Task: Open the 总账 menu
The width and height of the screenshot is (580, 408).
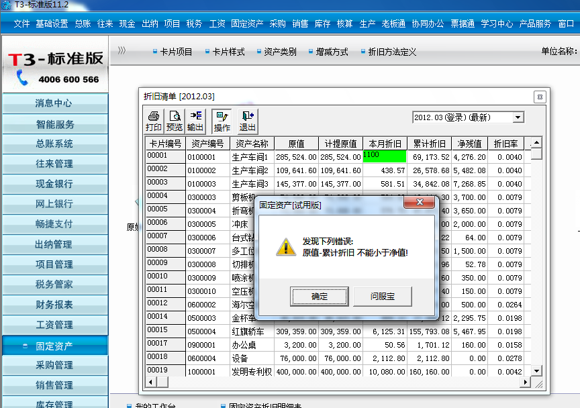Action: point(83,23)
